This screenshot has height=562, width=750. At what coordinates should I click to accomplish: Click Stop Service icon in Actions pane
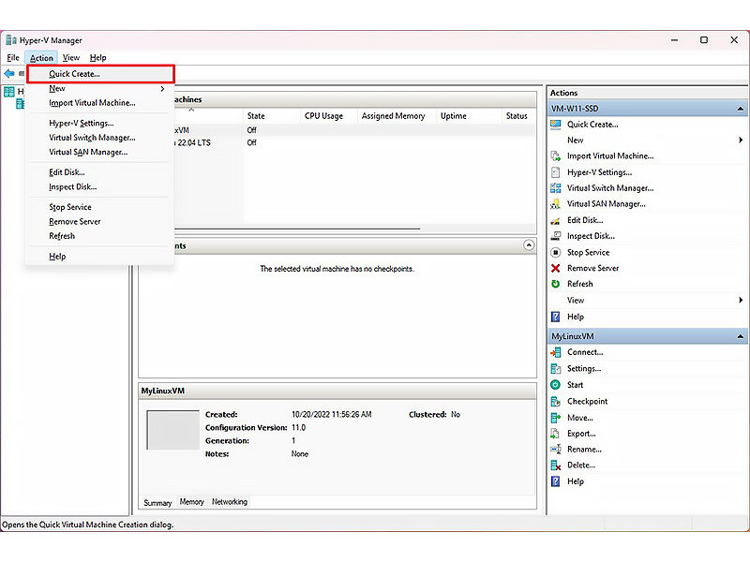[x=555, y=252]
